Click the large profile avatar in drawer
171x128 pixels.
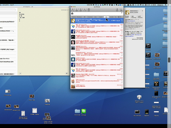[x=127, y=12]
